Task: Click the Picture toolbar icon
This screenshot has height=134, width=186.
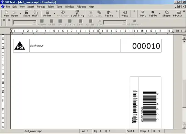Action: point(177,13)
